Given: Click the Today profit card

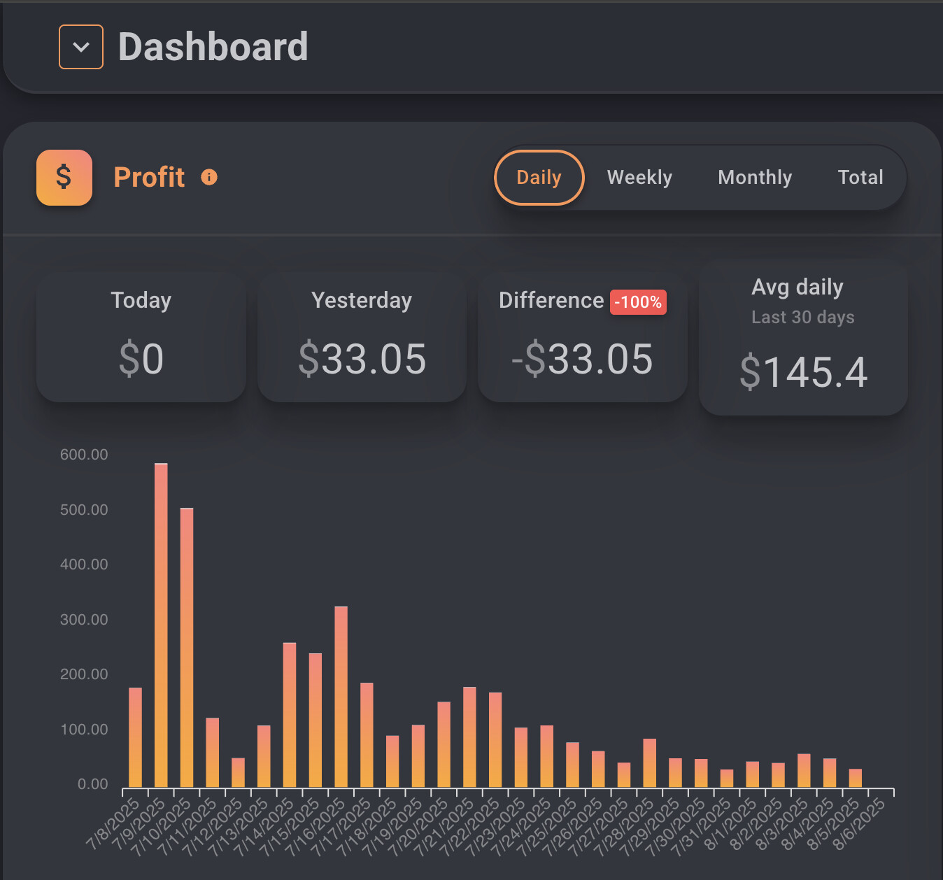Looking at the screenshot, I should [141, 337].
